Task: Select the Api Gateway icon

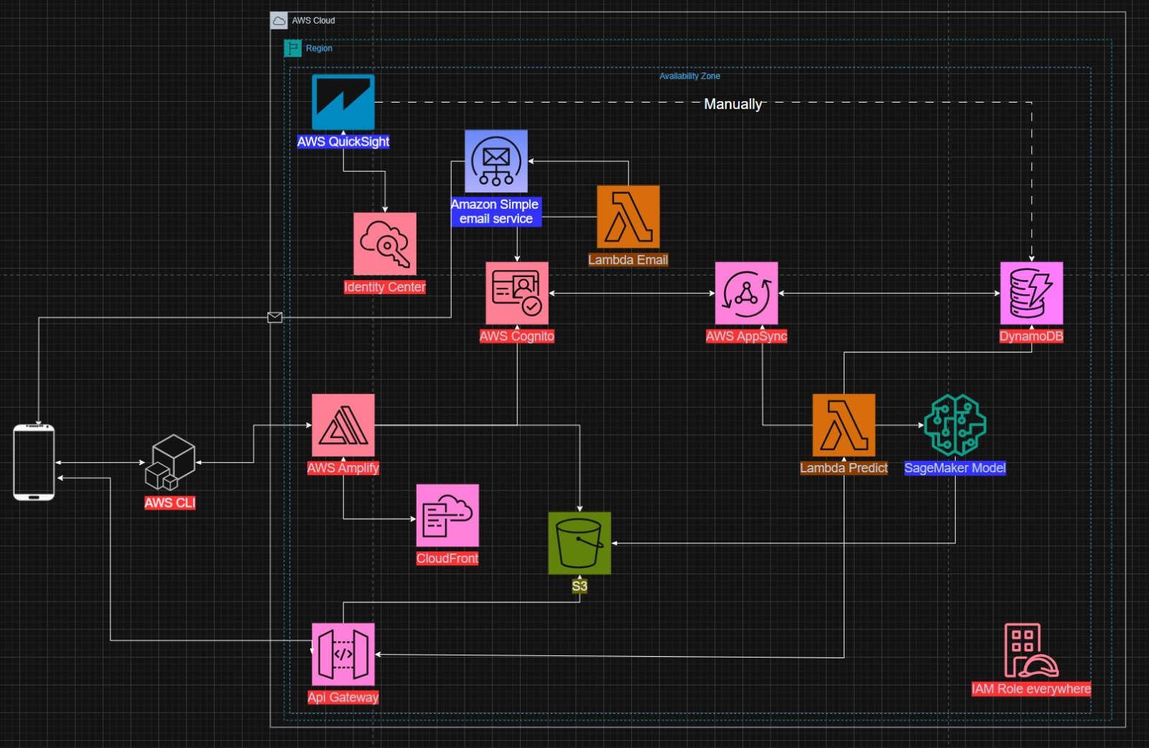Action: (343, 655)
